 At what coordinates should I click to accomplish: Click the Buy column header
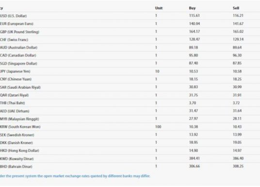coord(192,8)
